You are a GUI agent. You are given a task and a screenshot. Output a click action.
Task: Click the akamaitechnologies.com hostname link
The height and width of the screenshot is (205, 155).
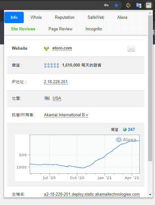click(x=92, y=194)
